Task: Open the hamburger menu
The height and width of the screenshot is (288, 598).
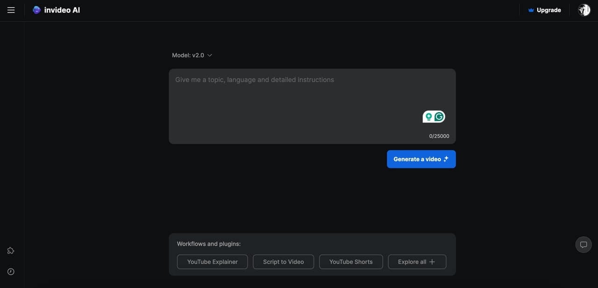Action: (11, 10)
